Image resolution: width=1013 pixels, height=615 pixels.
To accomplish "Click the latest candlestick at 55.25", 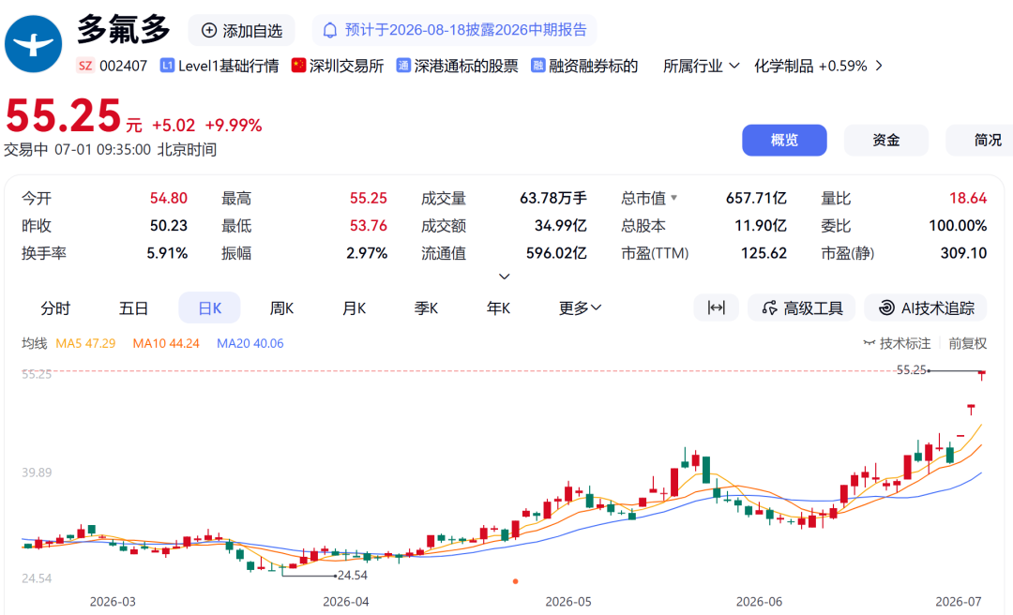I will coord(981,375).
